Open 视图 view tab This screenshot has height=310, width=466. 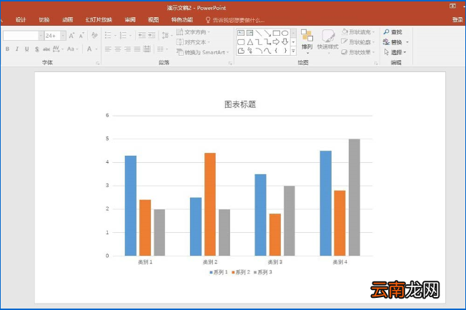tap(154, 20)
